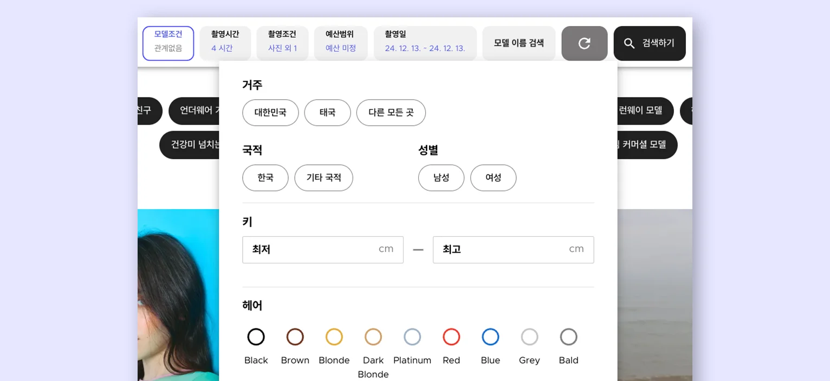Image resolution: width=830 pixels, height=381 pixels.
Task: Select the Black hair color swatch
Action: click(x=256, y=337)
